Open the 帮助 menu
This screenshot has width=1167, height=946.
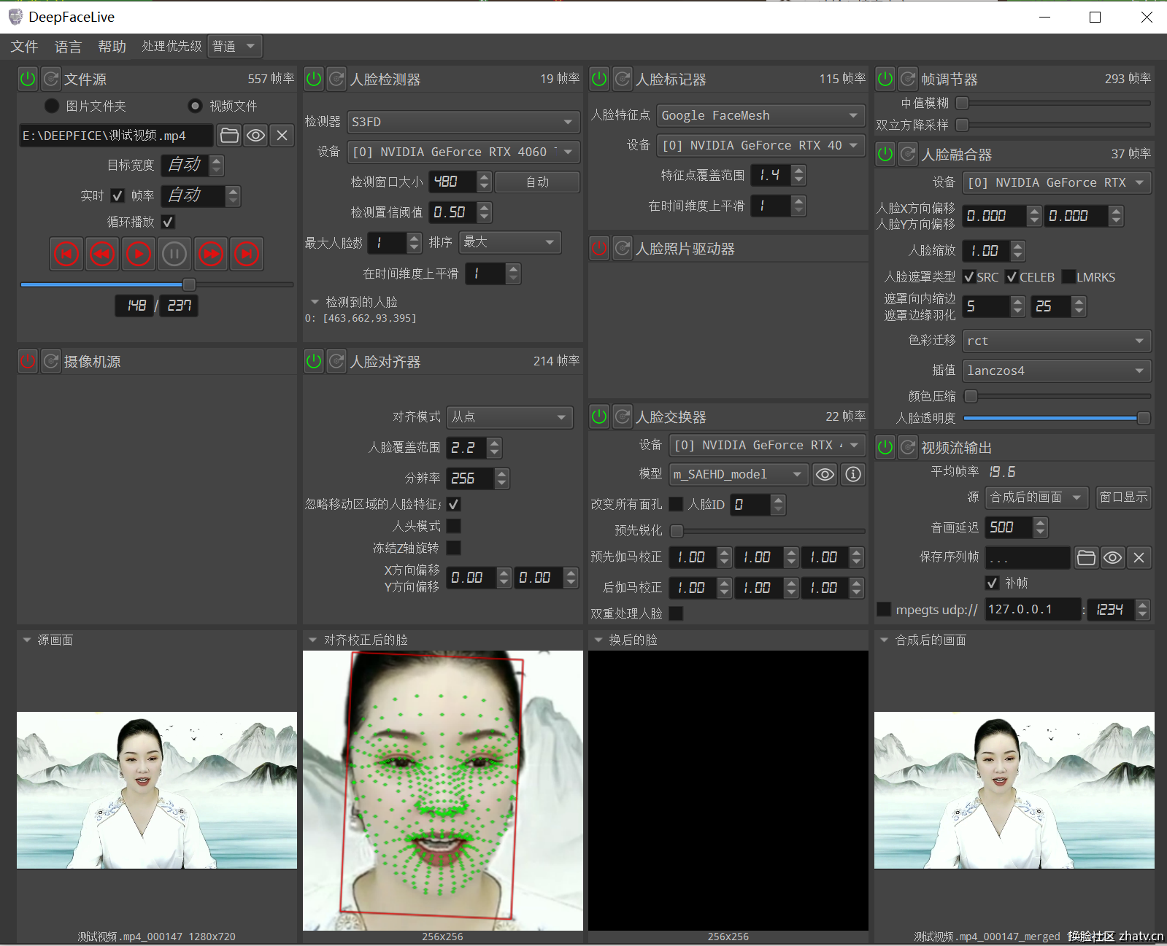[112, 47]
